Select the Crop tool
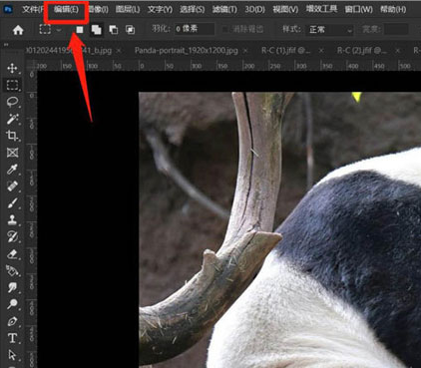 click(x=12, y=136)
